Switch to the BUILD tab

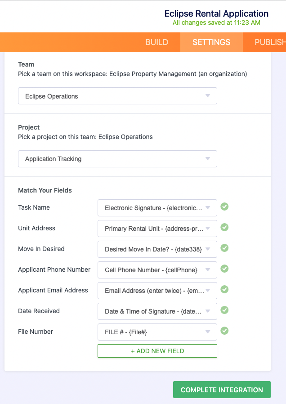(x=157, y=42)
